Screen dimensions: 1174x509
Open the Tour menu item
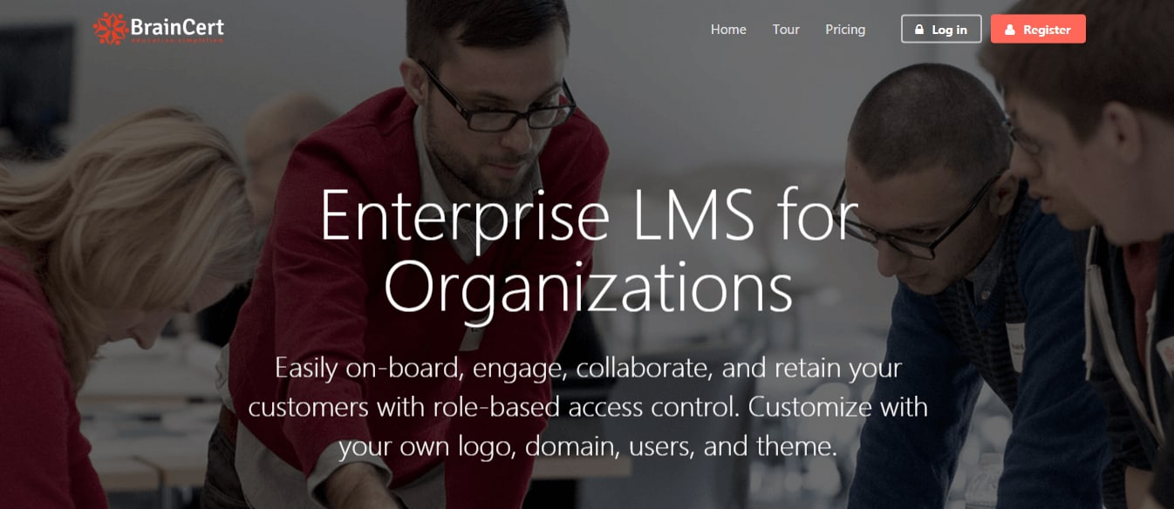[x=786, y=30]
